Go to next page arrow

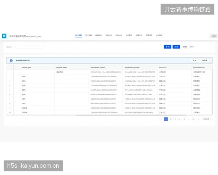tap(198, 119)
